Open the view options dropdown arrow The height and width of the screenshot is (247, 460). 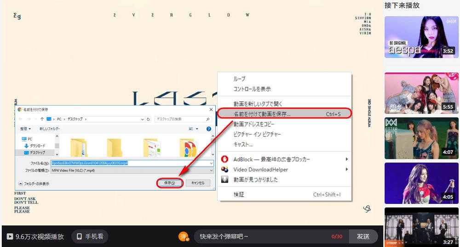197,129
